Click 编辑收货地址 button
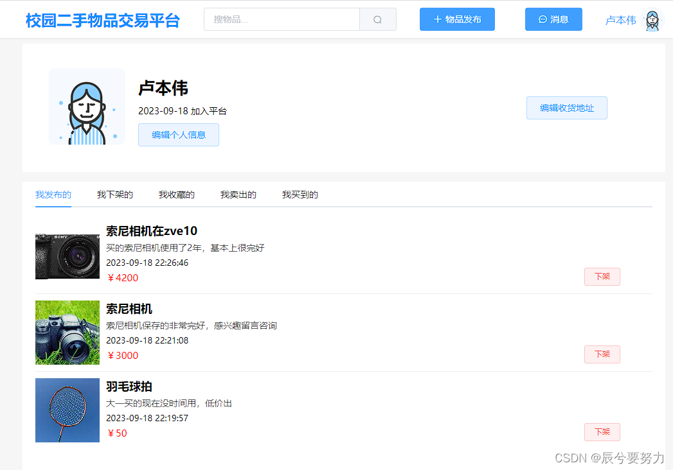Image resolution: width=673 pixels, height=470 pixels. pos(566,108)
